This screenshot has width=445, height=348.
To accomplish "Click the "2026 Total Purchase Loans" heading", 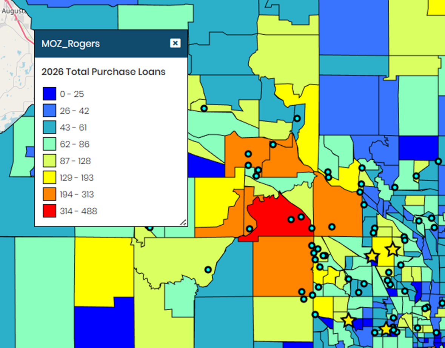I will [103, 72].
